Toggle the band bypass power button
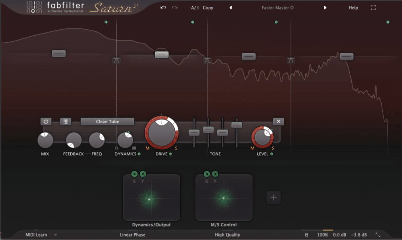402x240 pixels. [x=46, y=121]
